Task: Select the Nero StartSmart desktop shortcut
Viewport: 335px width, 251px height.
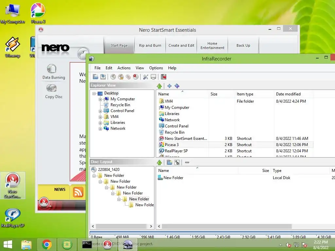Action: [x=13, y=186]
